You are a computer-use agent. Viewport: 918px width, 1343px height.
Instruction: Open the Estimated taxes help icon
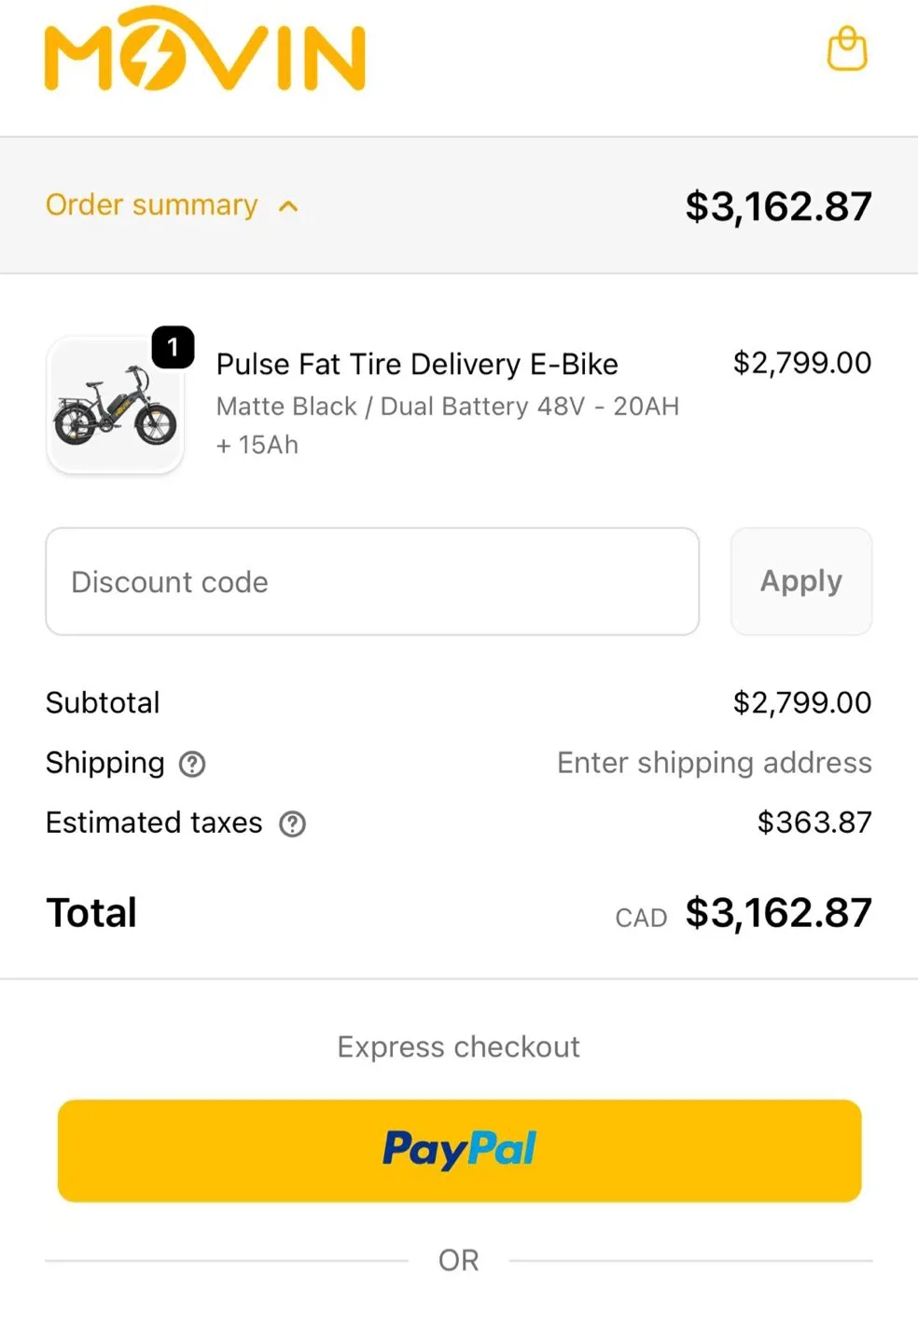292,824
